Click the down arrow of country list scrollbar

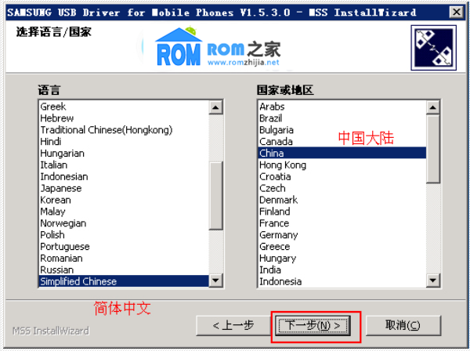432,280
